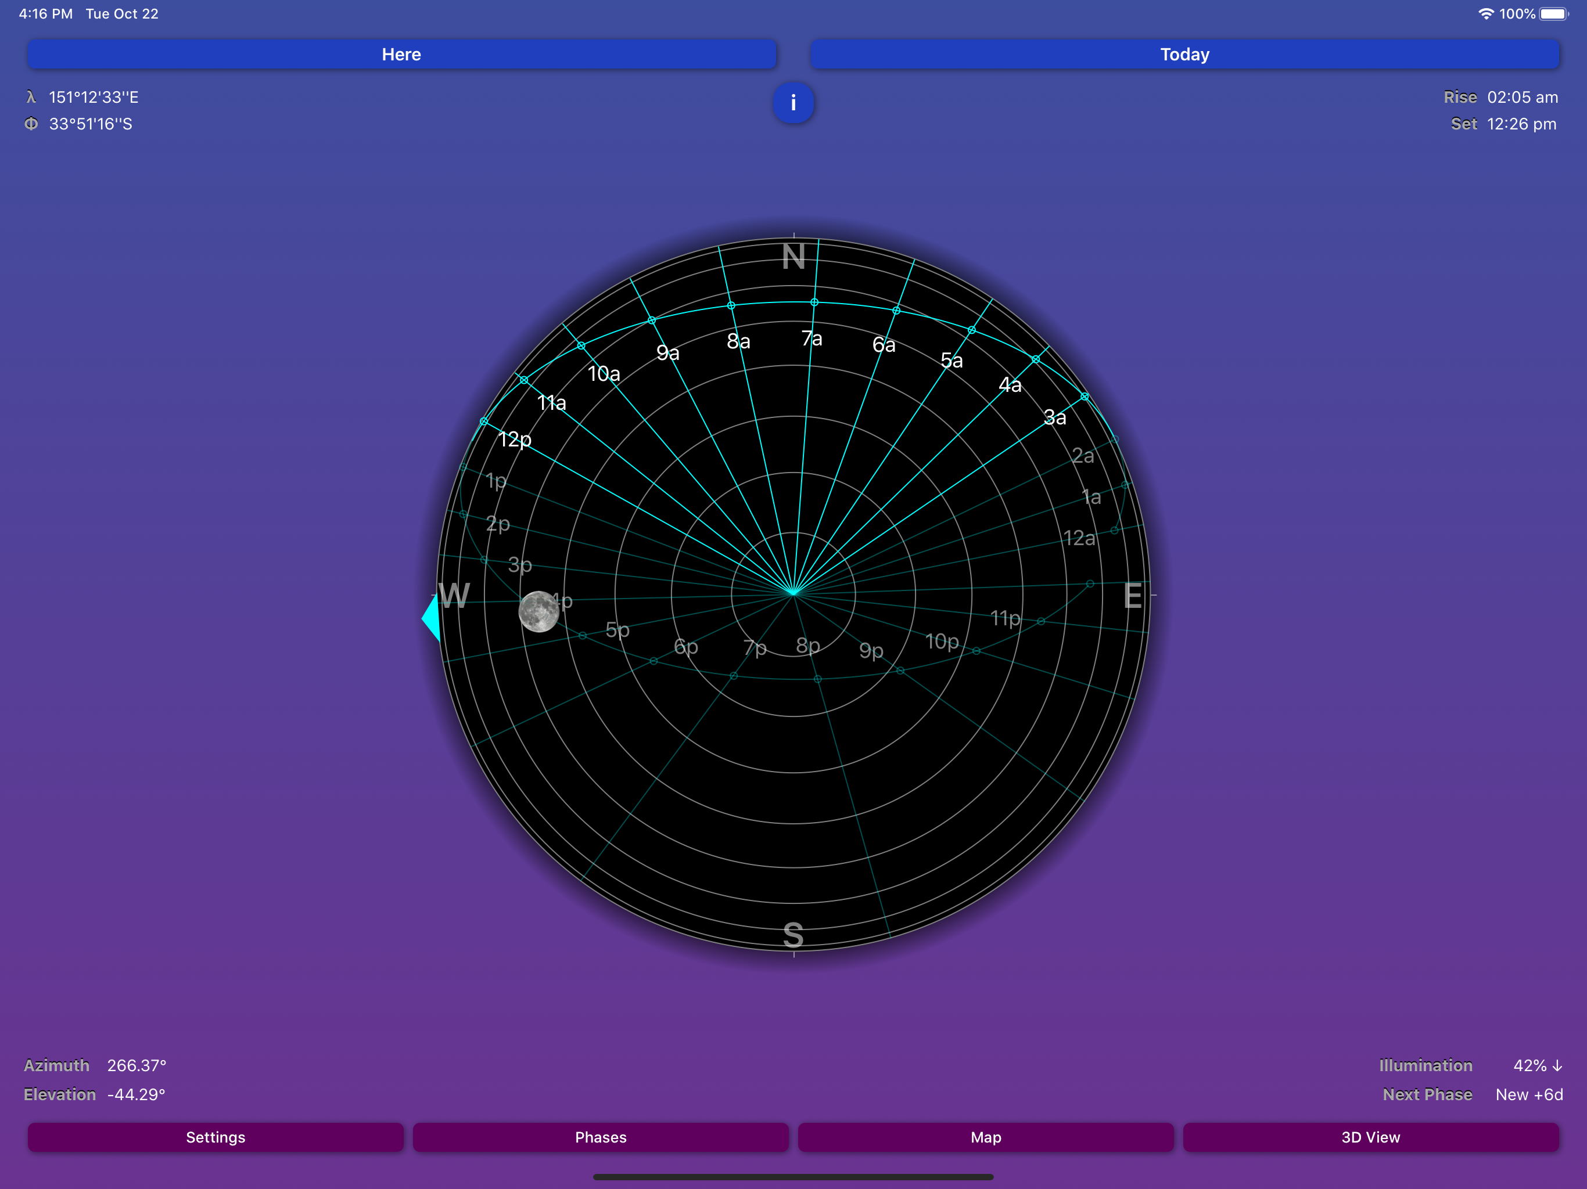Screen dimensions: 1587x1189
Task: Tap the Illumination 42% readout
Action: (x=1532, y=1066)
